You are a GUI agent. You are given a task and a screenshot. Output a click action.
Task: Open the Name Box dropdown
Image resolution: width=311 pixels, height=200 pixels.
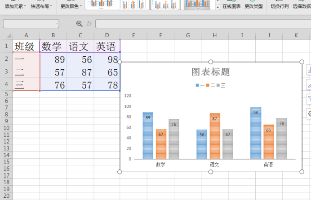(57, 24)
